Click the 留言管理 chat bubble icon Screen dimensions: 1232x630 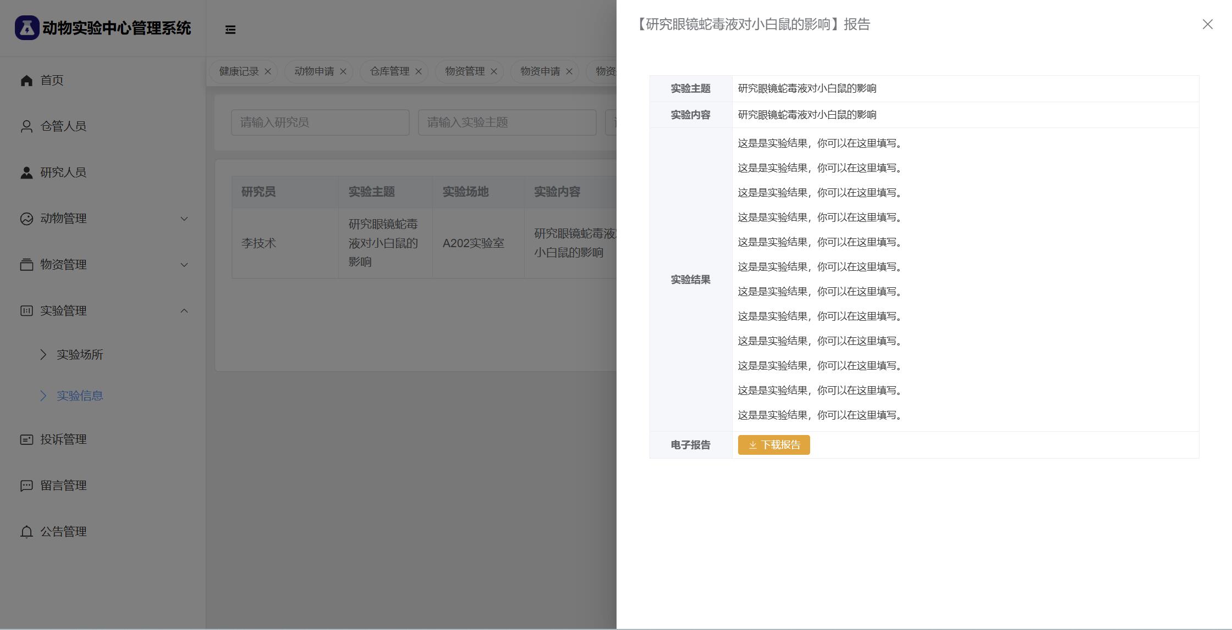tap(26, 486)
